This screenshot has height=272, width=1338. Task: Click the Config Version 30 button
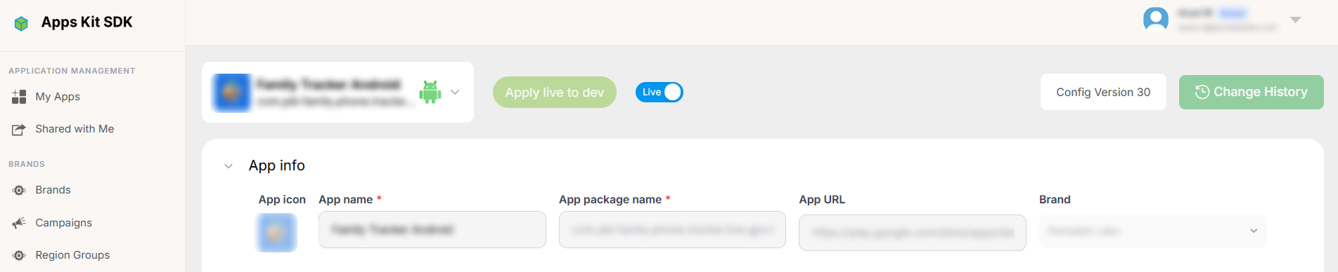coord(1103,92)
